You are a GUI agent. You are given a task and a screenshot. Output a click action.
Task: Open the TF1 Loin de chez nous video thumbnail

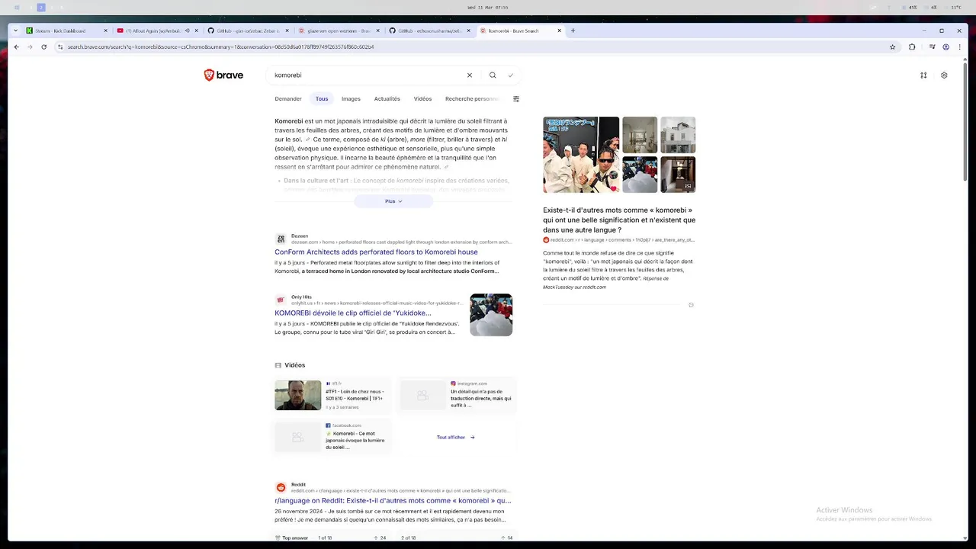tap(298, 396)
